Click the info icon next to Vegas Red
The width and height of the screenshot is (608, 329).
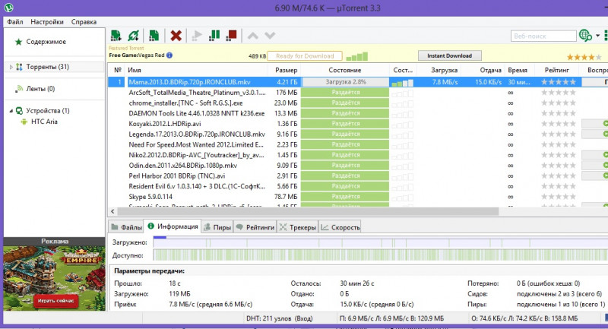[169, 55]
